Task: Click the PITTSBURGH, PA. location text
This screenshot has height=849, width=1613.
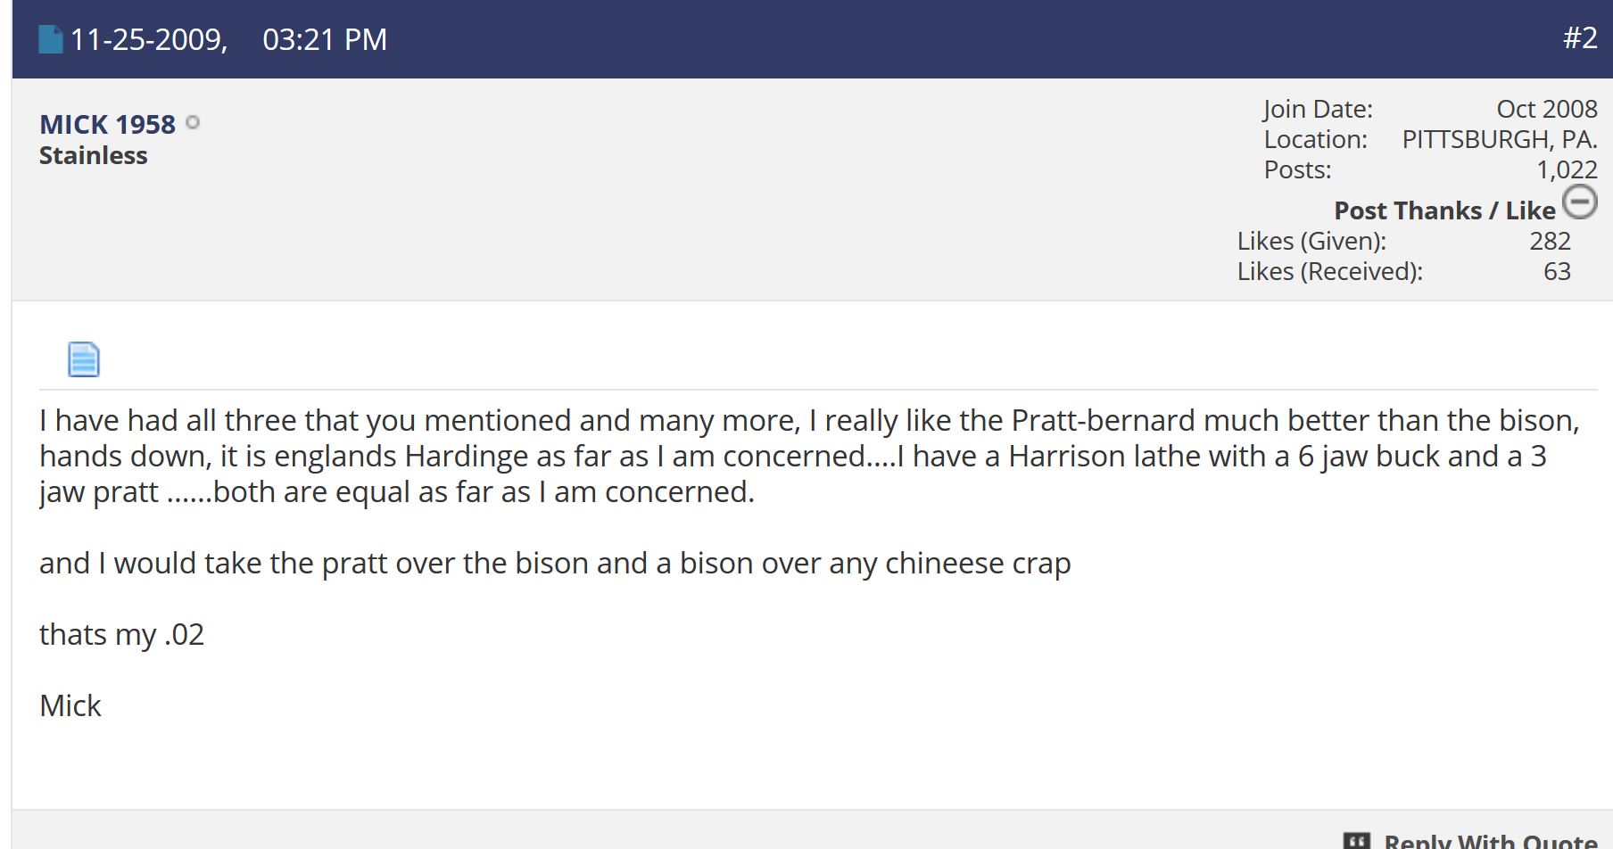Action: [x=1499, y=139]
